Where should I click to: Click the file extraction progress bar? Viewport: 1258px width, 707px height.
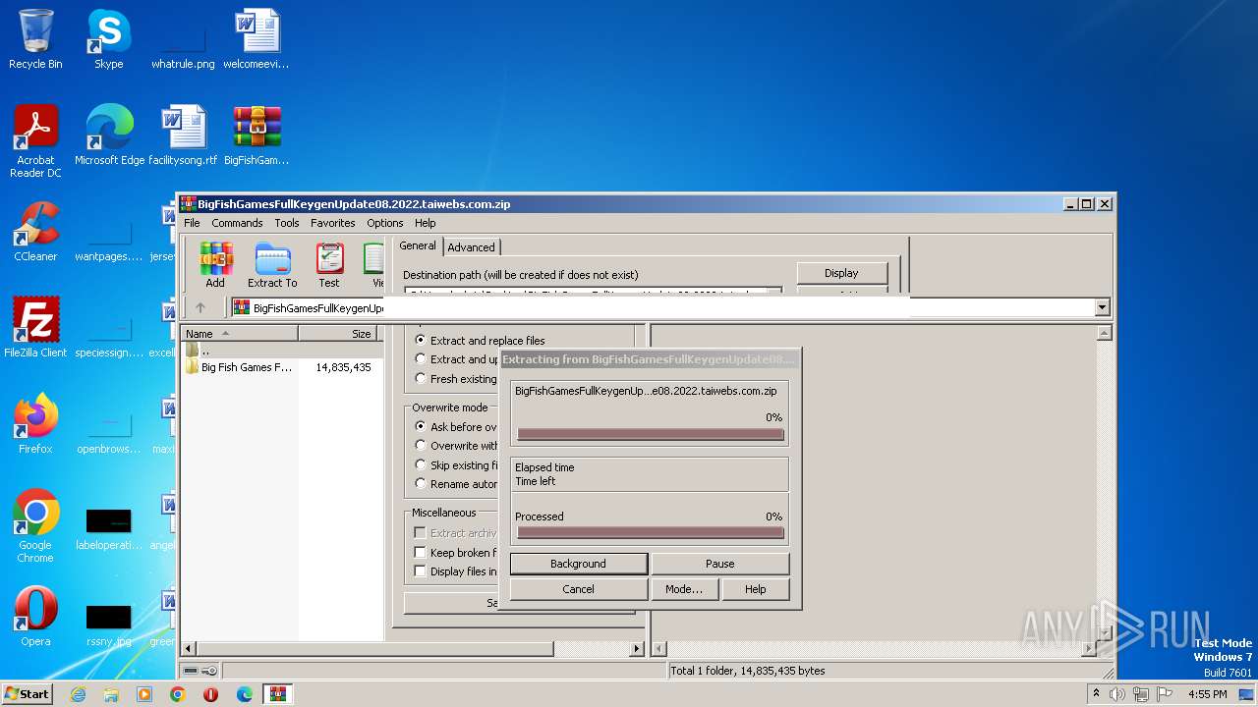(651, 434)
